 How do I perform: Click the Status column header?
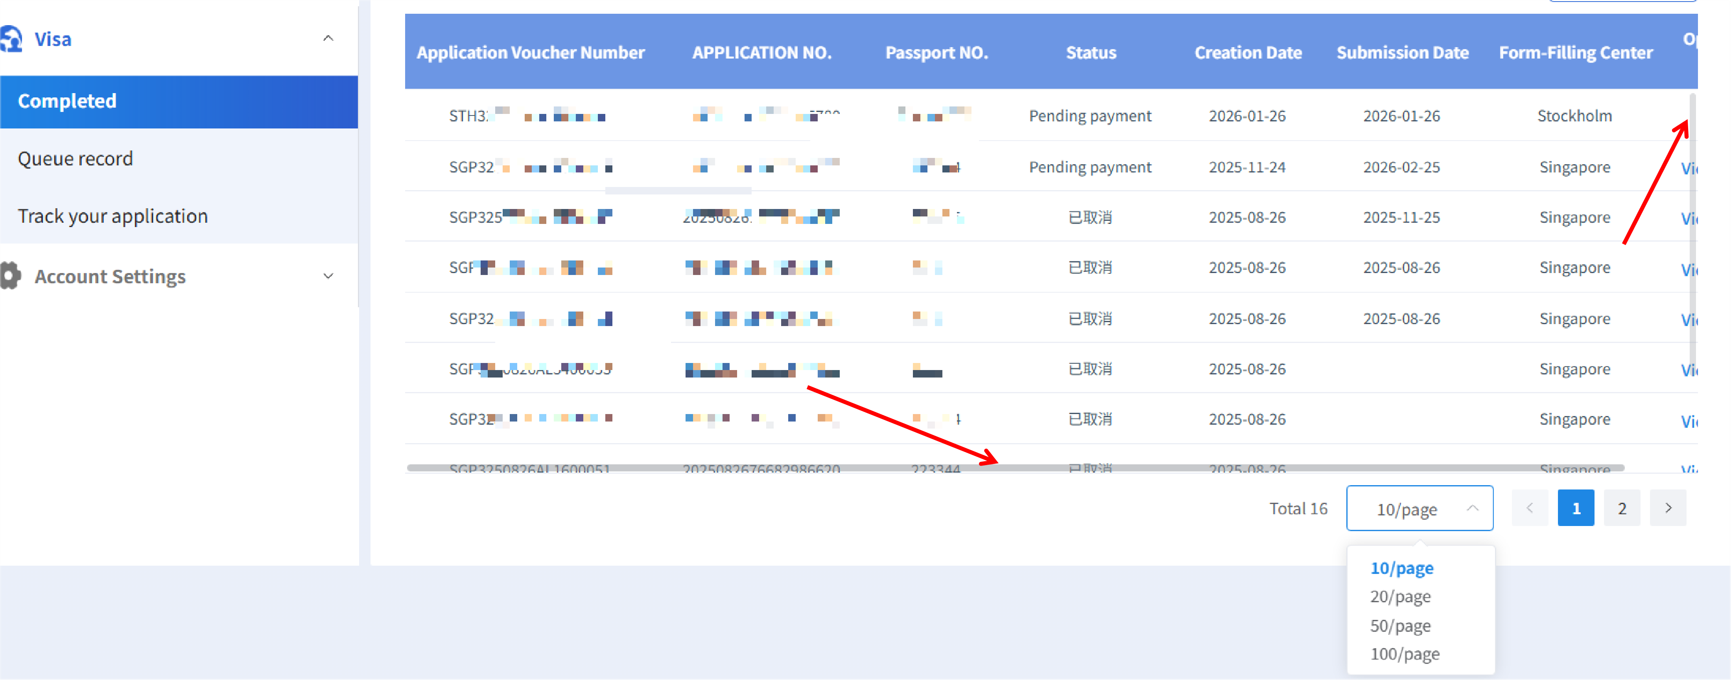(1091, 52)
